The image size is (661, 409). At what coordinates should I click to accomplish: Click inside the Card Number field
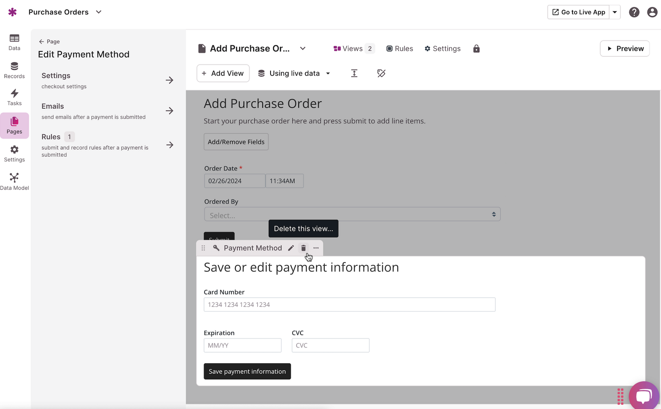pyautogui.click(x=349, y=304)
